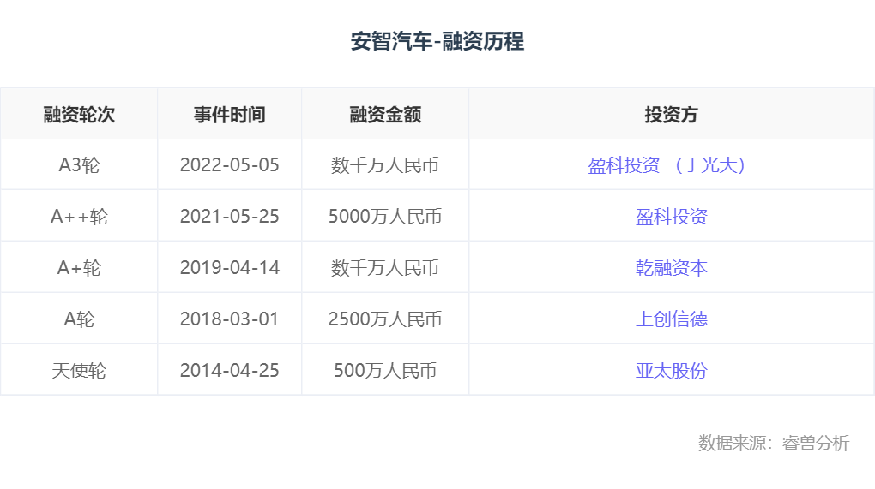Click the 融资金额 column header

pos(385,114)
